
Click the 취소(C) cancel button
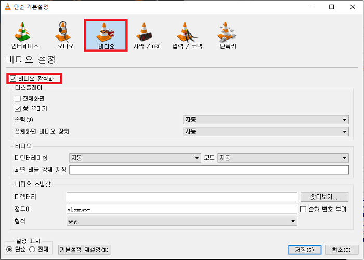coord(342,250)
